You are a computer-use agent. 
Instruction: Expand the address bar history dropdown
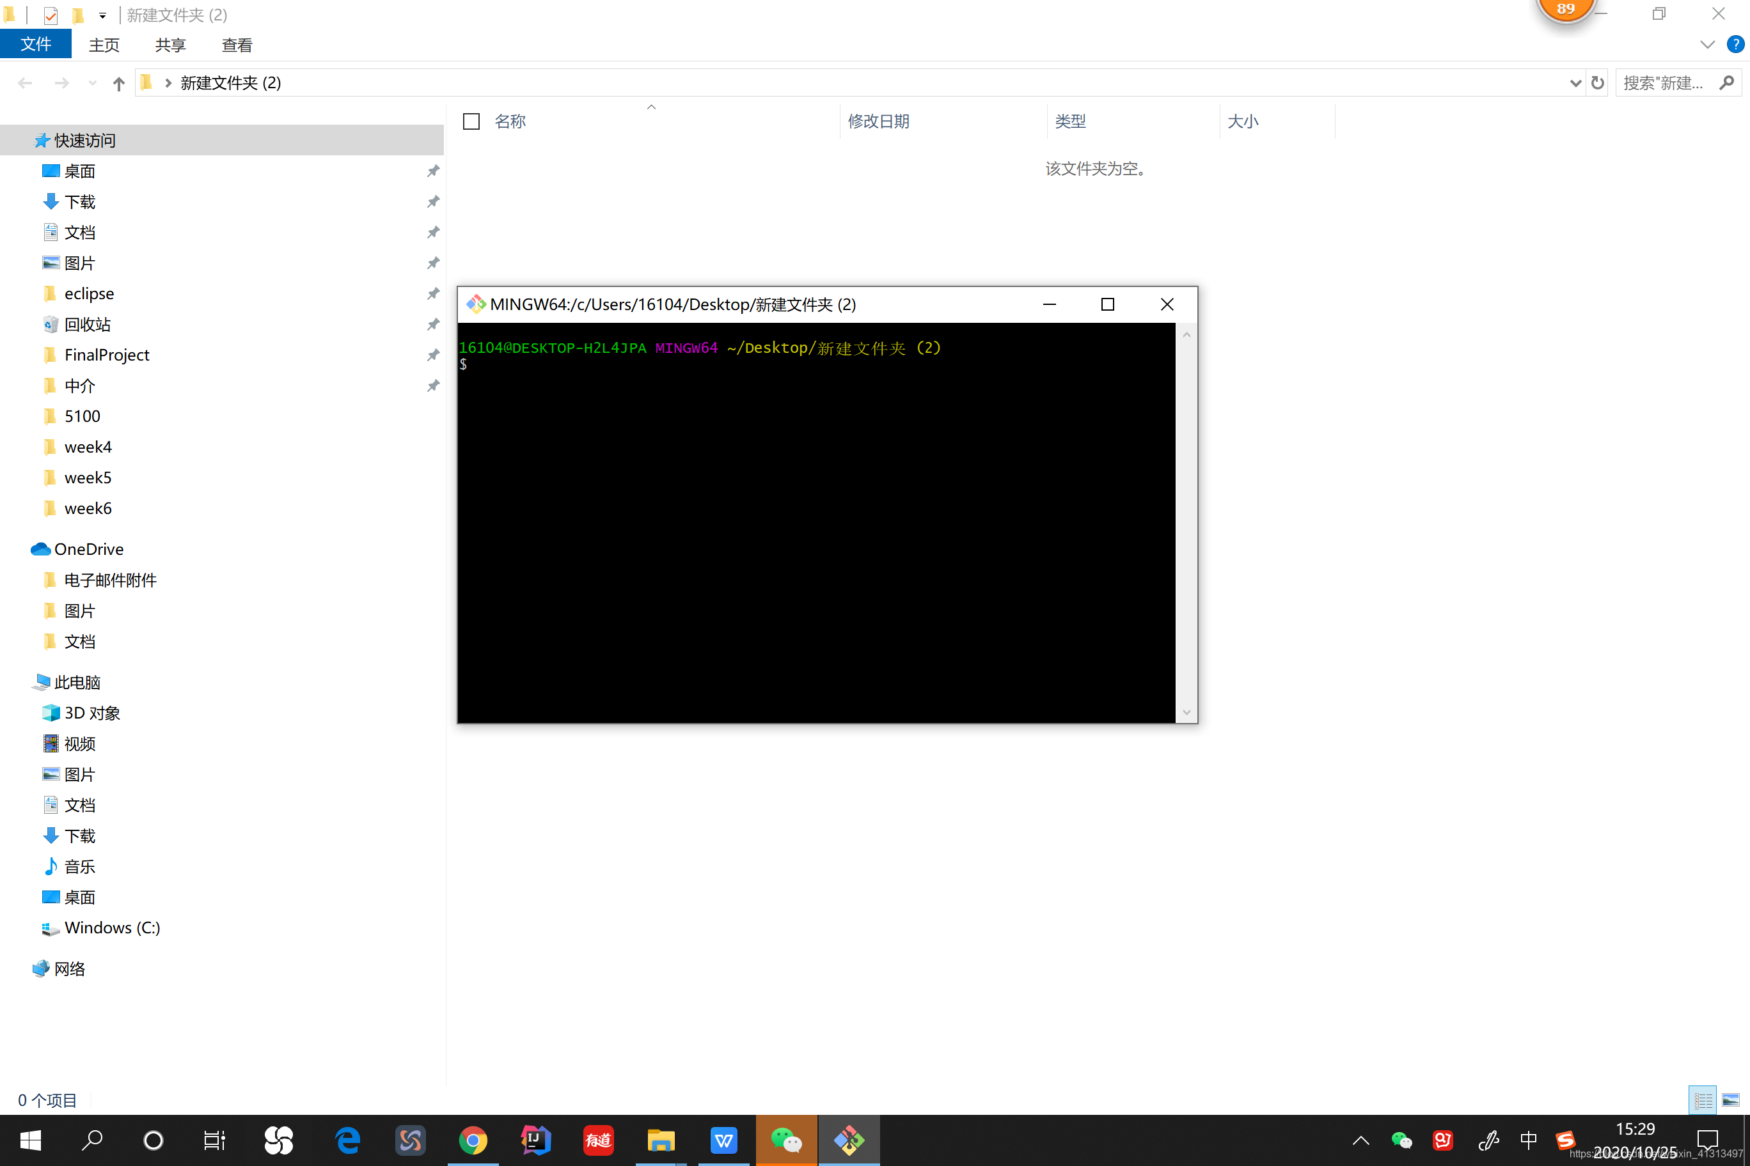coord(1575,83)
